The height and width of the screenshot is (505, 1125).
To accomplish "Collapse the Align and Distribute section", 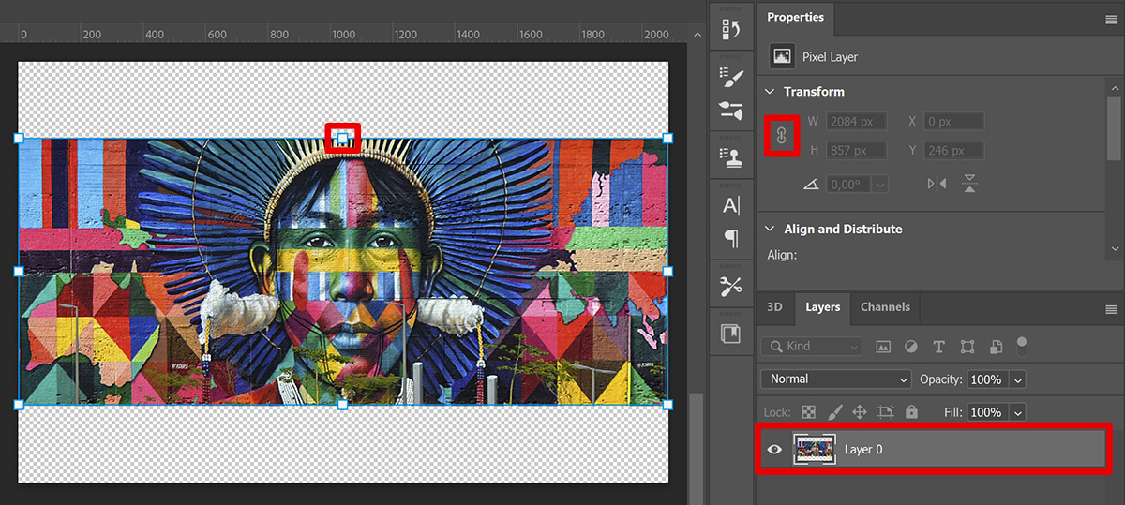I will coord(771,229).
